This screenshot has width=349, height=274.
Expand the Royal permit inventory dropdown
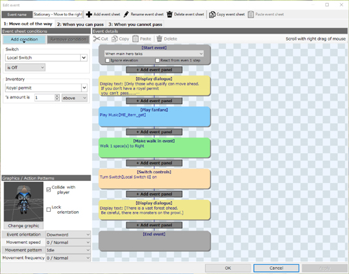84,88
